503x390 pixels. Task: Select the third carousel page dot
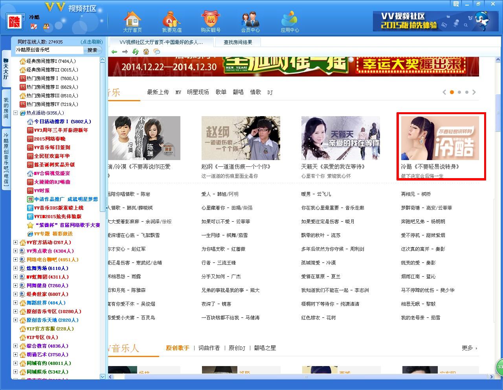tap(467, 92)
